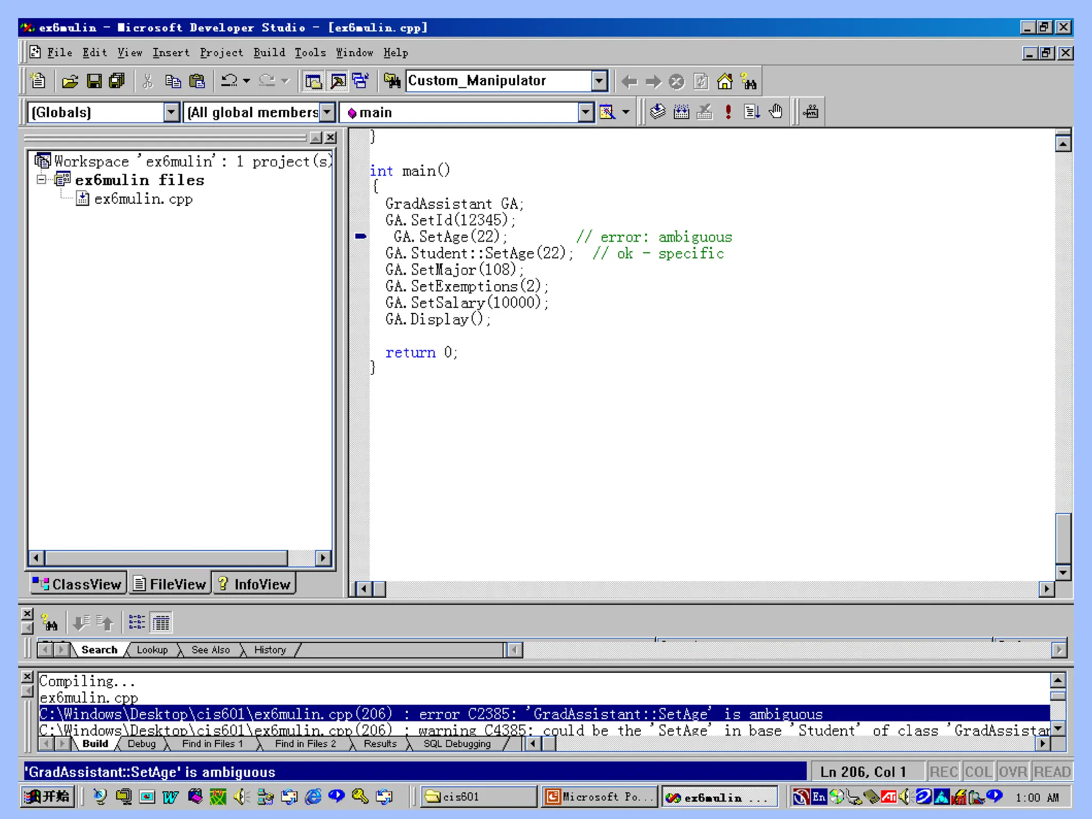Click the output pane scroll-down arrow
The image size is (1092, 819).
(1058, 728)
